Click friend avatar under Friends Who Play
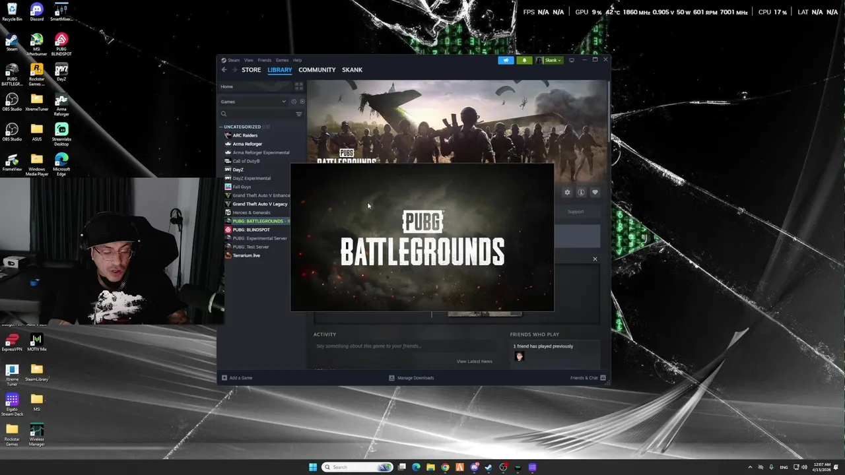 (x=519, y=356)
